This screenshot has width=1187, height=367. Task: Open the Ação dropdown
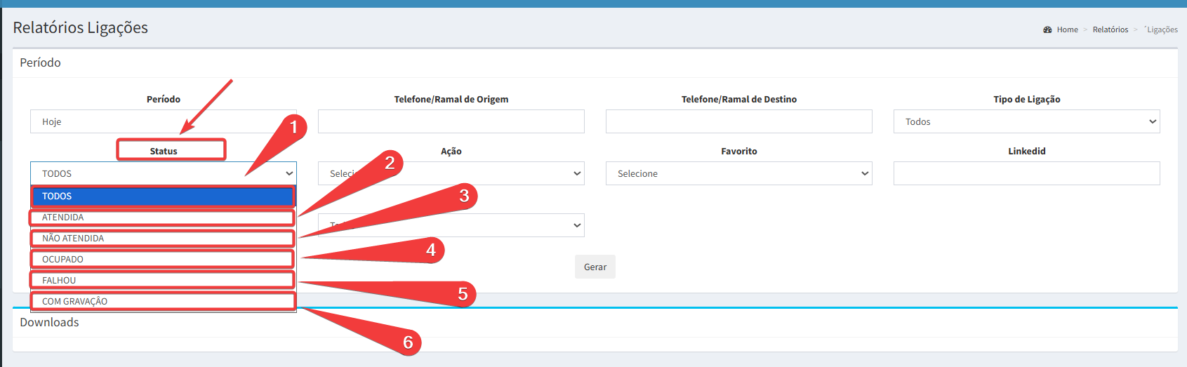[491, 173]
